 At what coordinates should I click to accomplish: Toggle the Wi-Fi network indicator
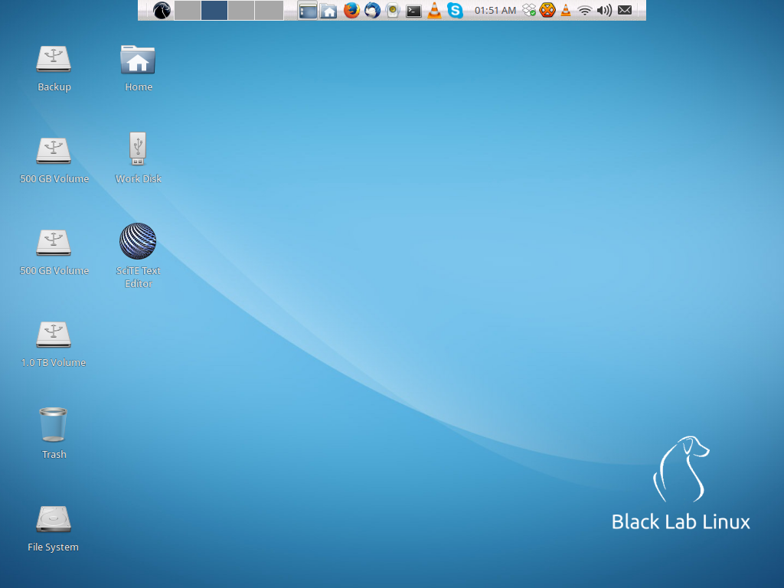click(x=585, y=11)
